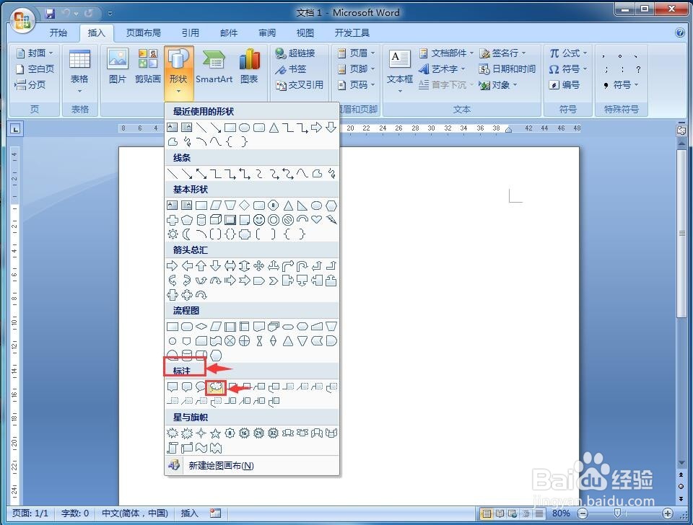Insert a chart with 图表

[249, 66]
